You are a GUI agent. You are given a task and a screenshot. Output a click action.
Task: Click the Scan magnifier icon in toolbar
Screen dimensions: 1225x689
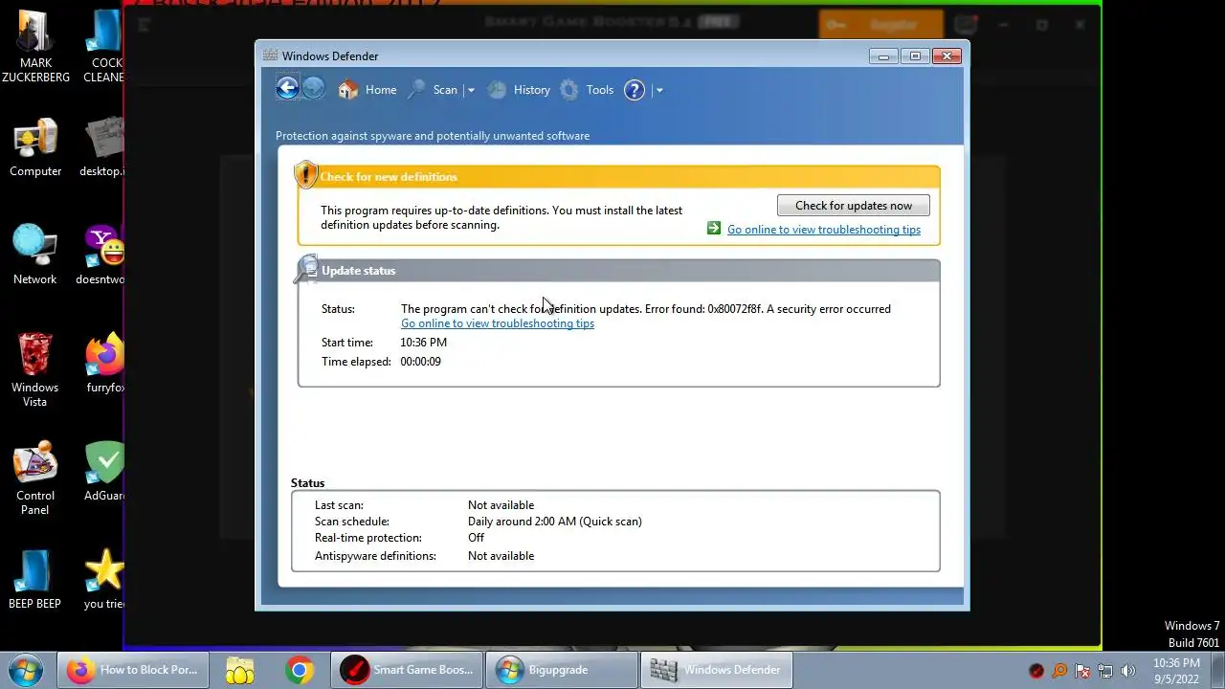(x=416, y=90)
